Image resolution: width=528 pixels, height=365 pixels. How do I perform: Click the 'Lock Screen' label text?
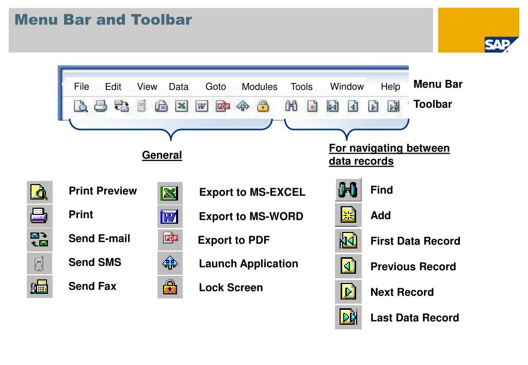point(231,288)
